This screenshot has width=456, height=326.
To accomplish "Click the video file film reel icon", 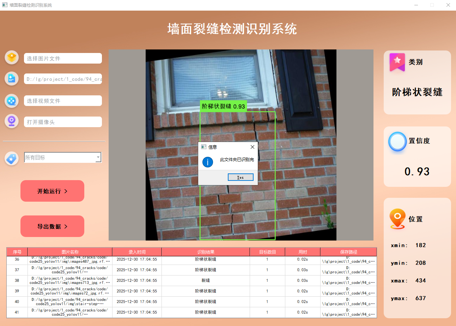I will click(x=12, y=101).
